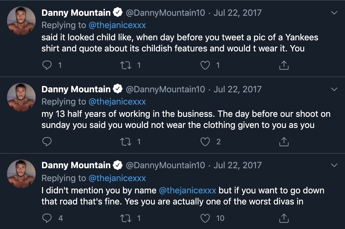The height and width of the screenshot is (229, 345).
Task: Open the @DannyMountain10 handle on third tweet
Action: (165, 165)
